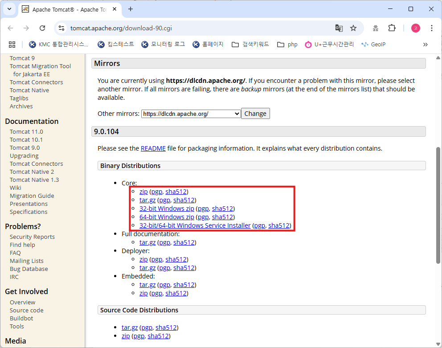Click the browser forward arrow

[26, 28]
